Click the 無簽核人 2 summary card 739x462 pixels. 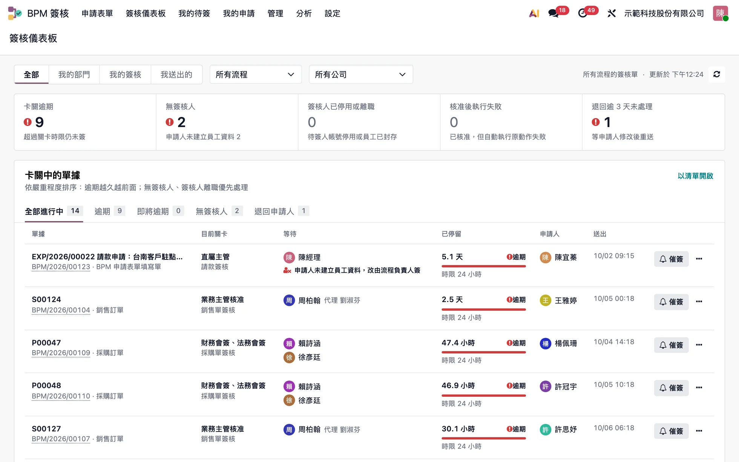coord(227,122)
